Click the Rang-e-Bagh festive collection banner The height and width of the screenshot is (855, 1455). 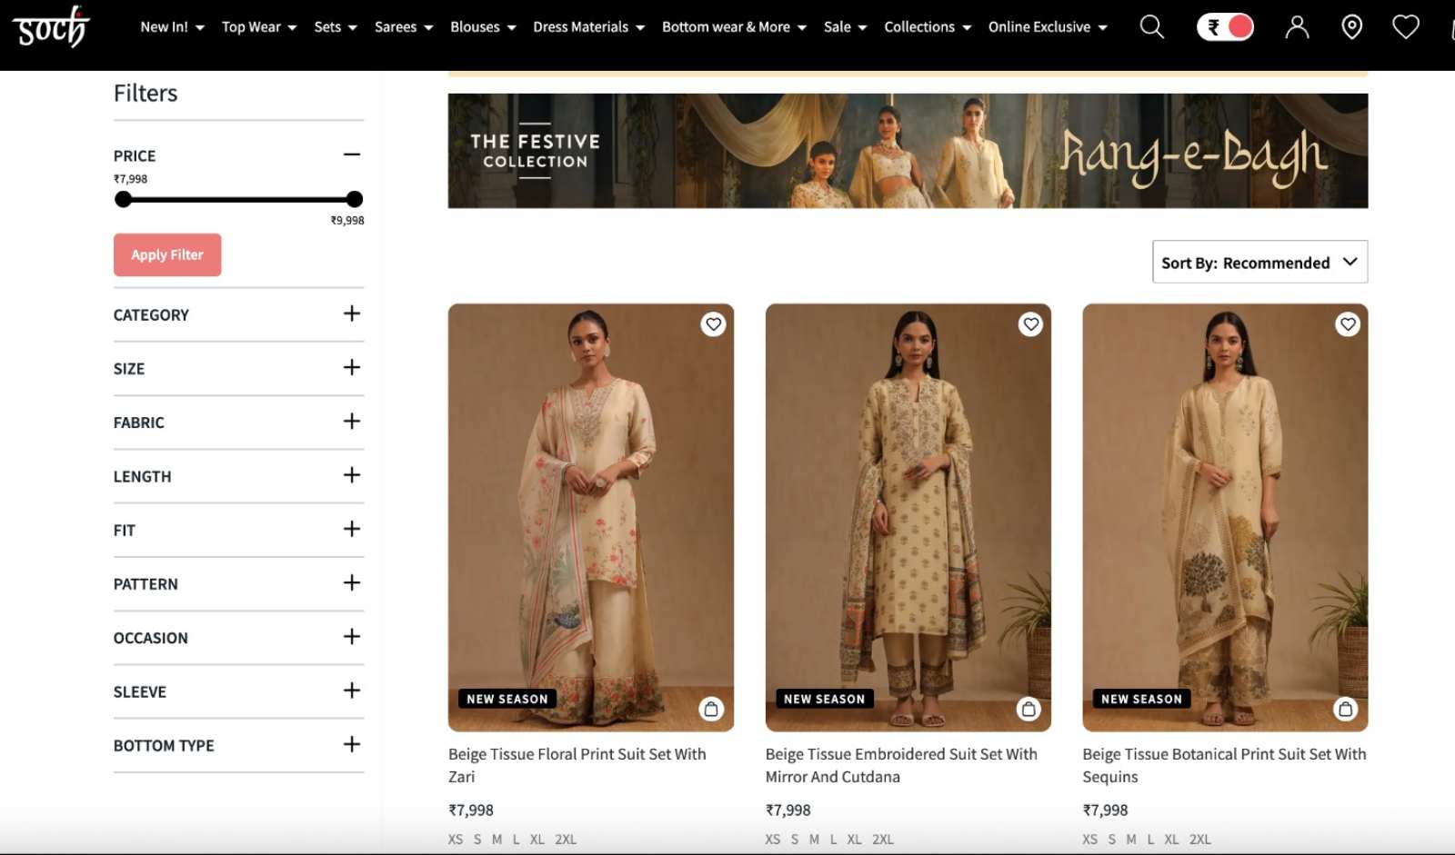(x=907, y=151)
